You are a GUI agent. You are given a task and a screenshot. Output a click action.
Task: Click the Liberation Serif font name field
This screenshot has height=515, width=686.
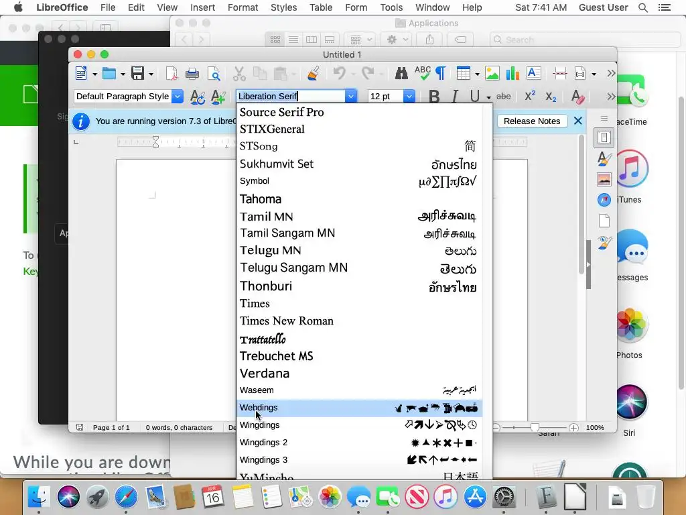click(291, 97)
